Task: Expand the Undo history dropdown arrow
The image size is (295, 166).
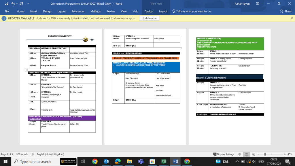Action: pos(17,4)
